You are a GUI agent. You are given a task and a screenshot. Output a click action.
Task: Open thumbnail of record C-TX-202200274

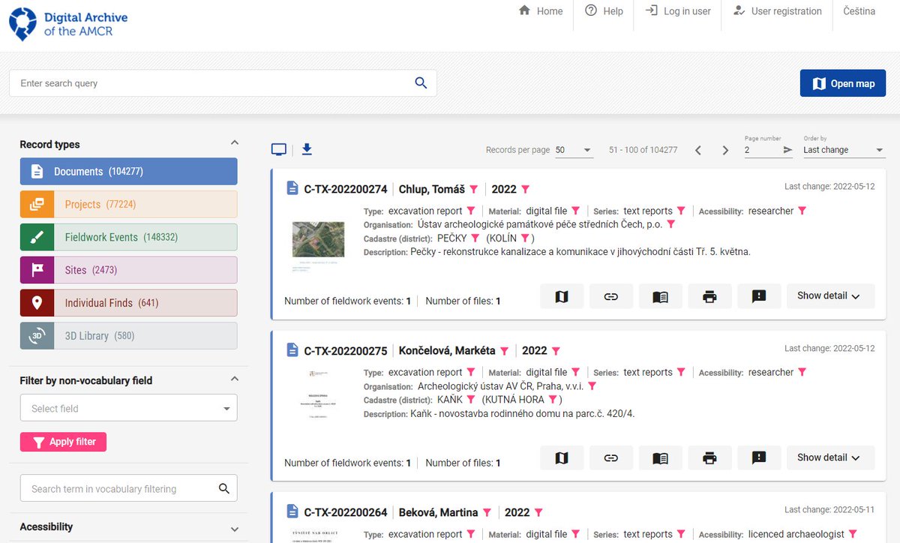coord(319,245)
